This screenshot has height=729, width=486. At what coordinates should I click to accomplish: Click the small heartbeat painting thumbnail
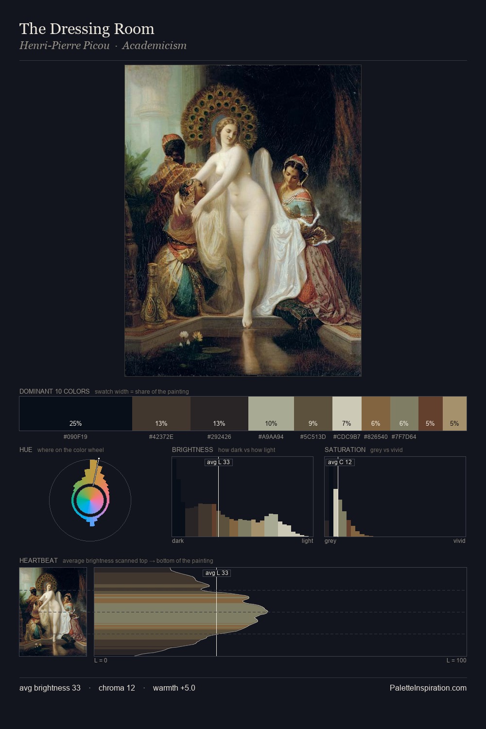53,612
